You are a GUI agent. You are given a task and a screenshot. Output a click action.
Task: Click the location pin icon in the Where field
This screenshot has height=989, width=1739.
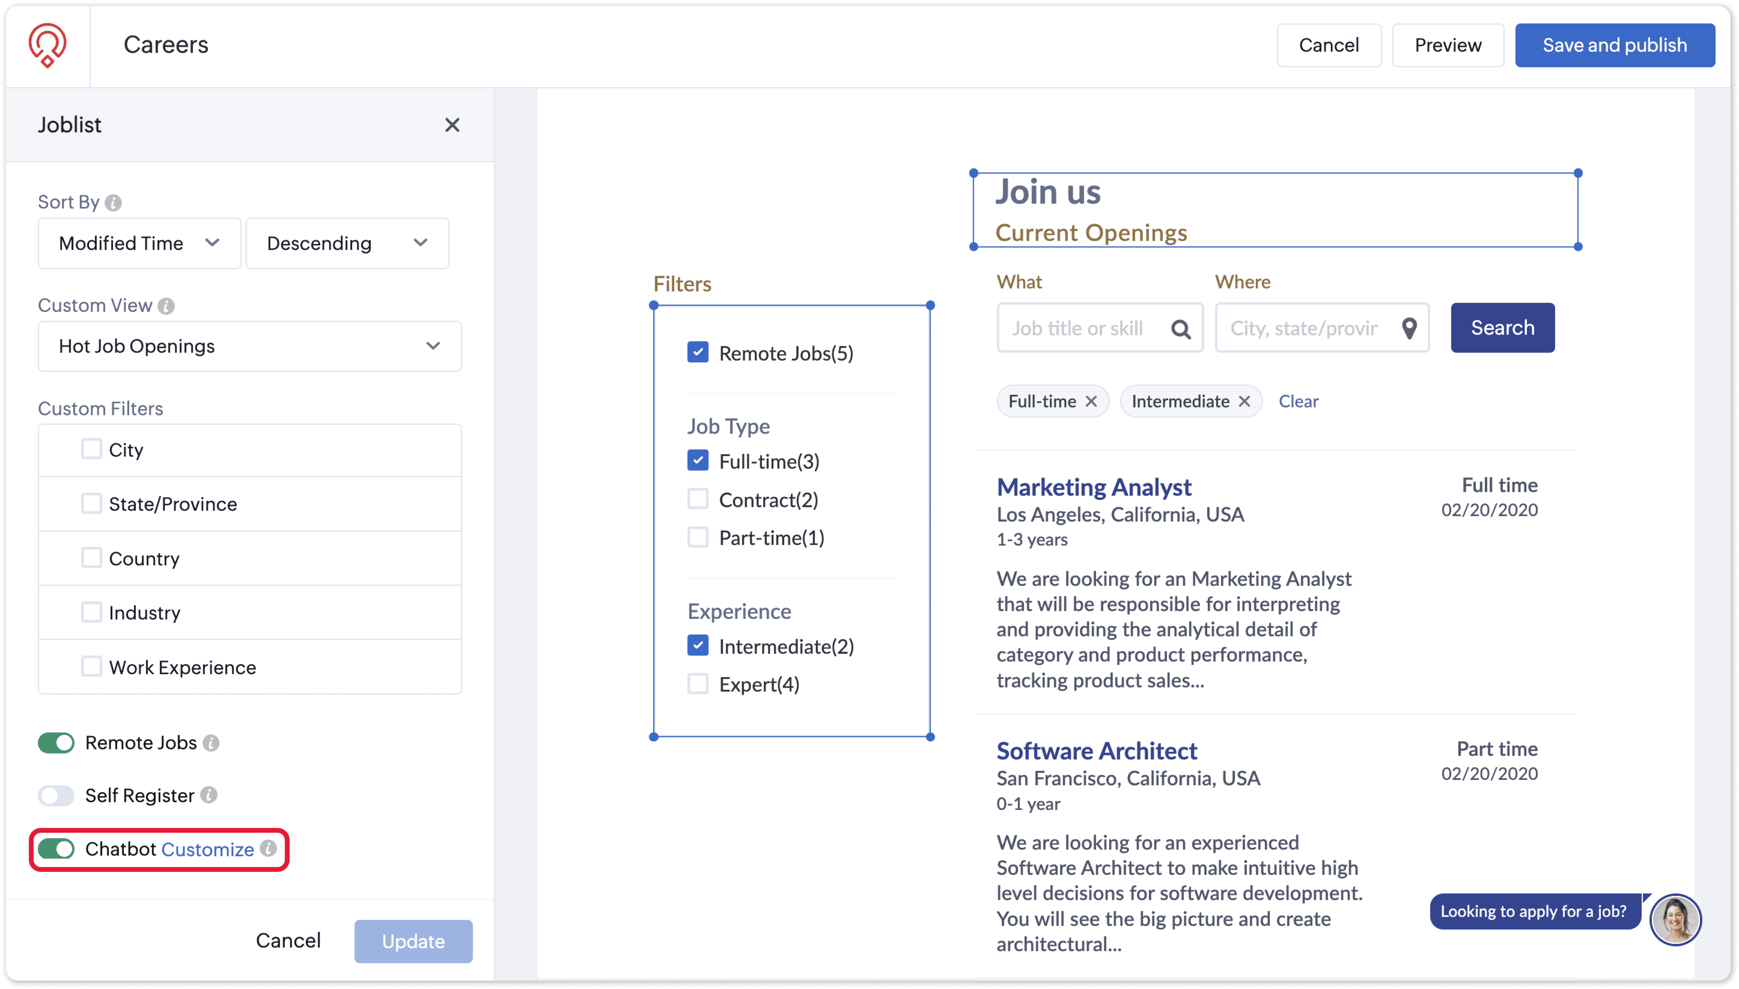[1409, 329]
